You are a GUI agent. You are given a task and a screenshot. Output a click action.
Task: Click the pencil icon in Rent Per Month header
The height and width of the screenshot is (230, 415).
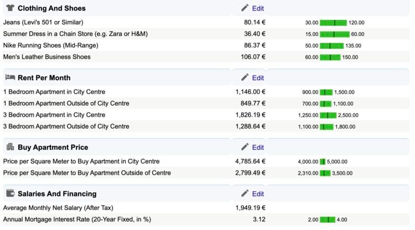(245, 77)
